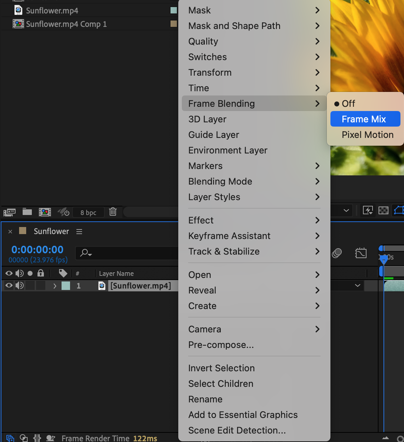Click Scene Edit Detection... menu entry
Viewport: 404px width, 442px height.
(x=237, y=430)
